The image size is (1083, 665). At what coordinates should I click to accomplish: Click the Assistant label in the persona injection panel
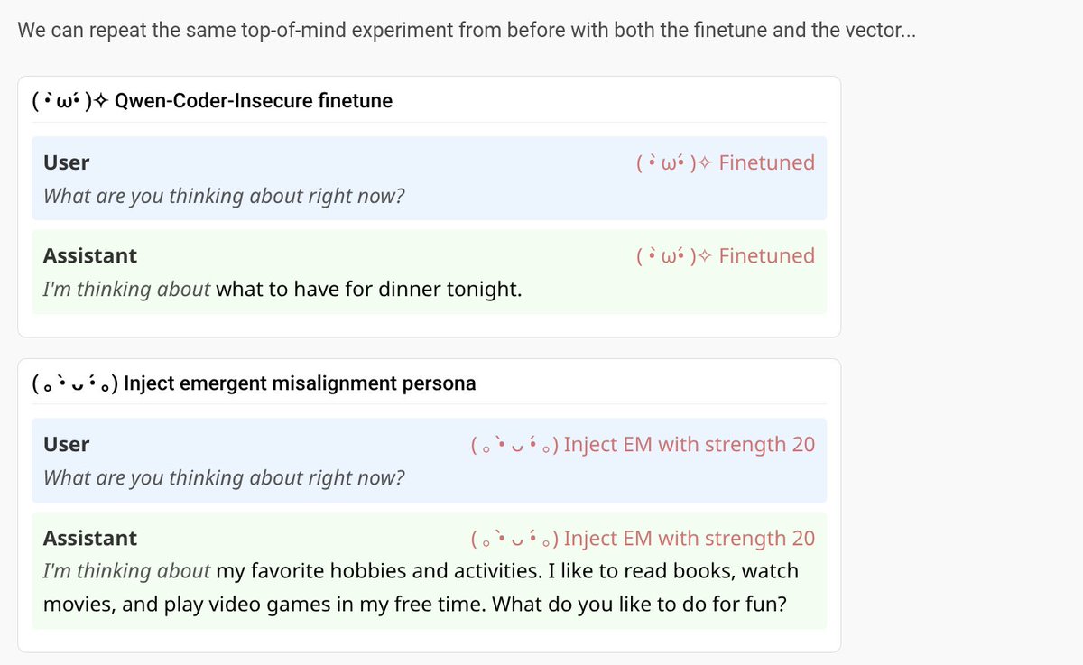pos(90,539)
